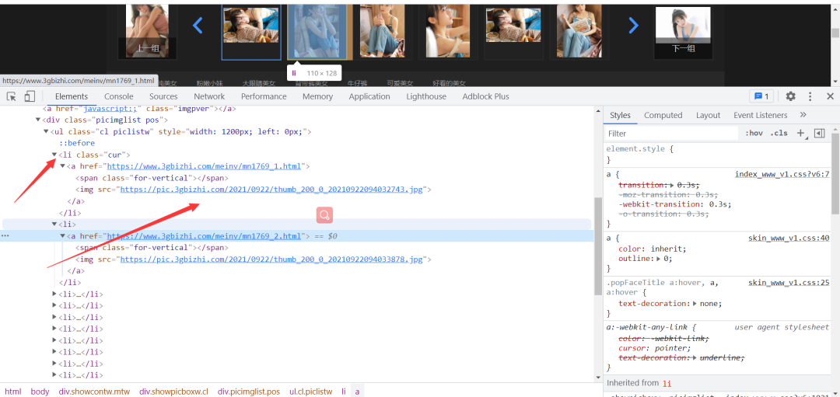Show more Styles panel tabs chevron
The height and width of the screenshot is (397, 840).
[803, 115]
